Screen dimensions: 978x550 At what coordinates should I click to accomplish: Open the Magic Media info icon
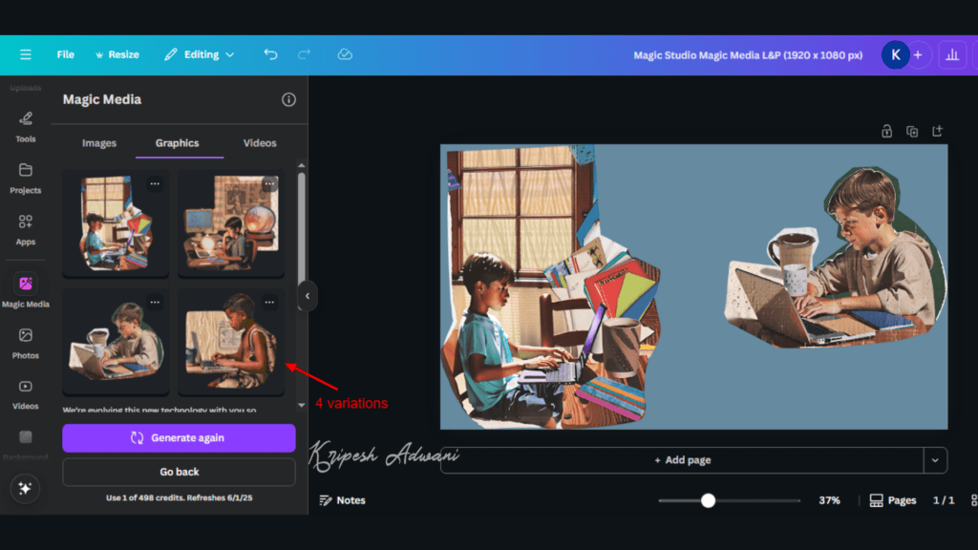click(x=288, y=99)
